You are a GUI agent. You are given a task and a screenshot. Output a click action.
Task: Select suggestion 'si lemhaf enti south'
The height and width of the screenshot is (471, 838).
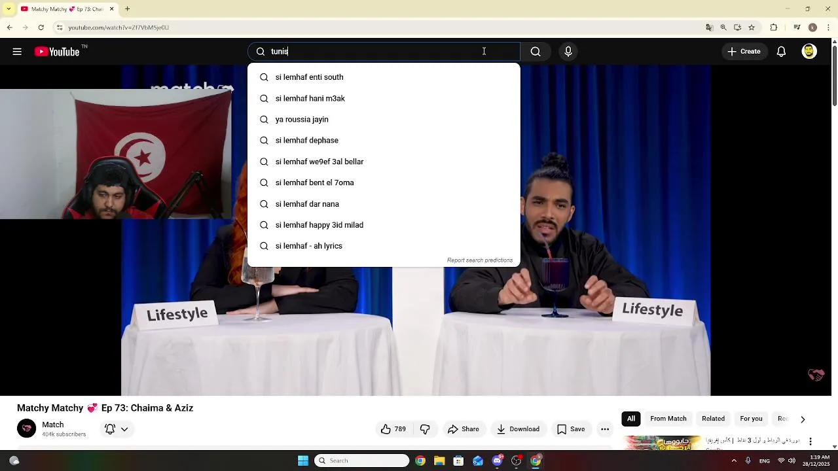coord(384,77)
